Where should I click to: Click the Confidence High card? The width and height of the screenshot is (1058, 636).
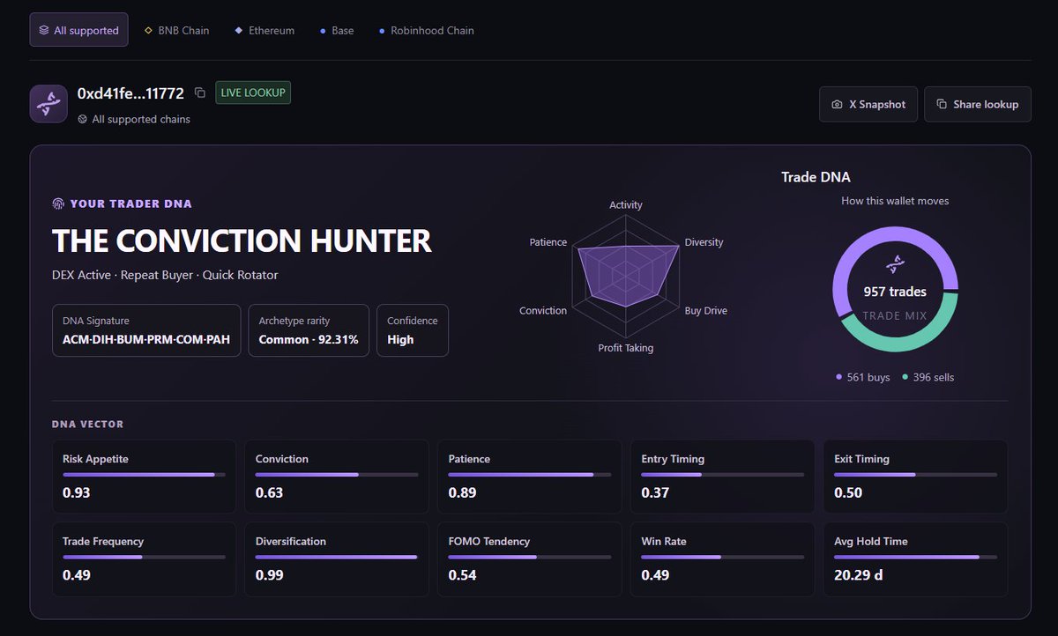click(x=413, y=330)
